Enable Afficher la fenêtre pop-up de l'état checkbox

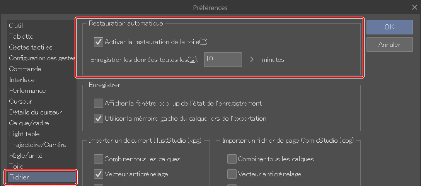pos(99,103)
